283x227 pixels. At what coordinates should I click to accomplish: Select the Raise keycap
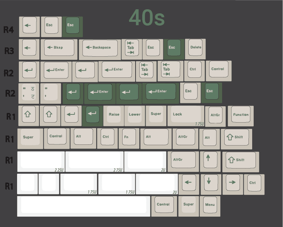[x=114, y=115]
